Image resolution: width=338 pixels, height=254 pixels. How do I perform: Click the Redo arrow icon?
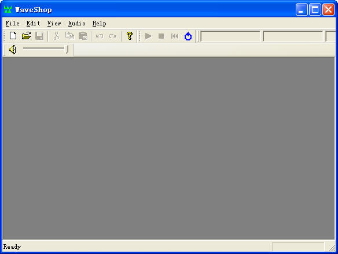point(113,36)
